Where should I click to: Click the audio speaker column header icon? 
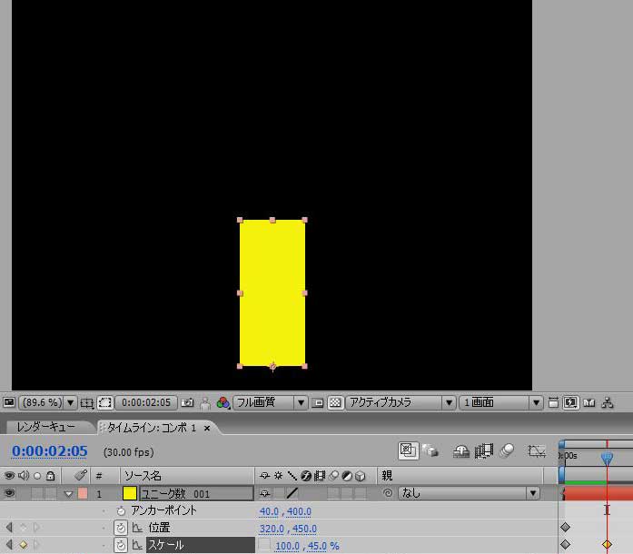pyautogui.click(x=24, y=476)
